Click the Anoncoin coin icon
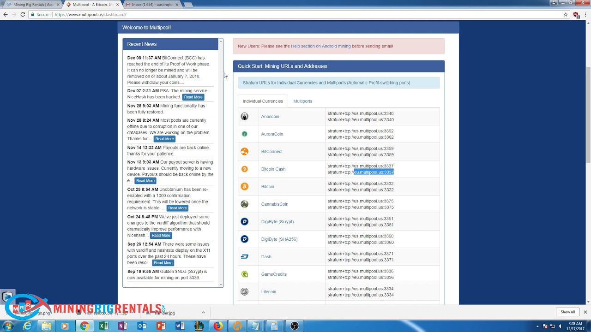This screenshot has width=591, height=332. point(245,117)
